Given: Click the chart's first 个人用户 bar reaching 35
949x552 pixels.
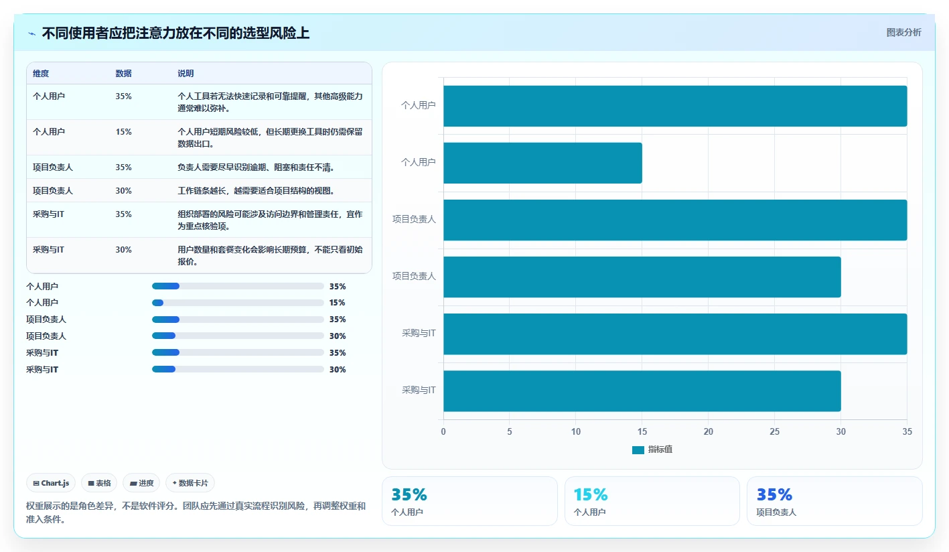Looking at the screenshot, I should coord(675,106).
